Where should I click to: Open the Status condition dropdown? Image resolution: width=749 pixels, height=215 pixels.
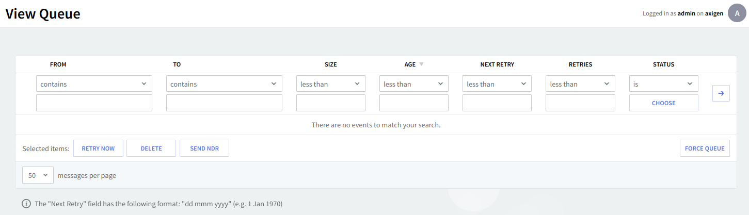[x=663, y=84]
